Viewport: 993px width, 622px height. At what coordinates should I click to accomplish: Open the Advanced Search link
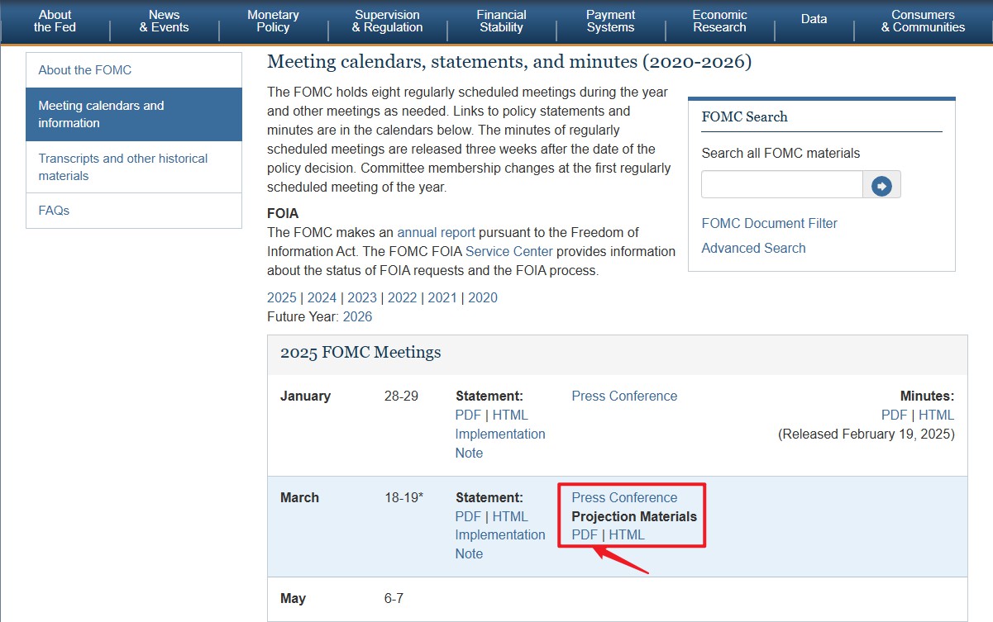[x=753, y=248]
